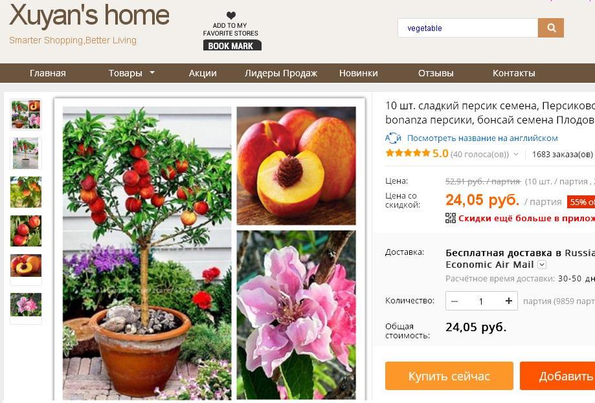Open the Economic Air Mail shipping dropdown

(x=542, y=265)
